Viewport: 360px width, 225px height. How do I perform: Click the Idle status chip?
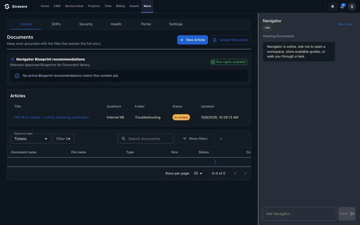(x=267, y=28)
